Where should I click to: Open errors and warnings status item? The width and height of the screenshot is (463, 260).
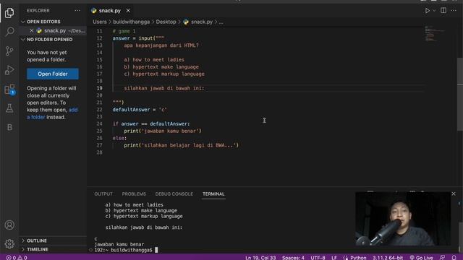(17, 257)
